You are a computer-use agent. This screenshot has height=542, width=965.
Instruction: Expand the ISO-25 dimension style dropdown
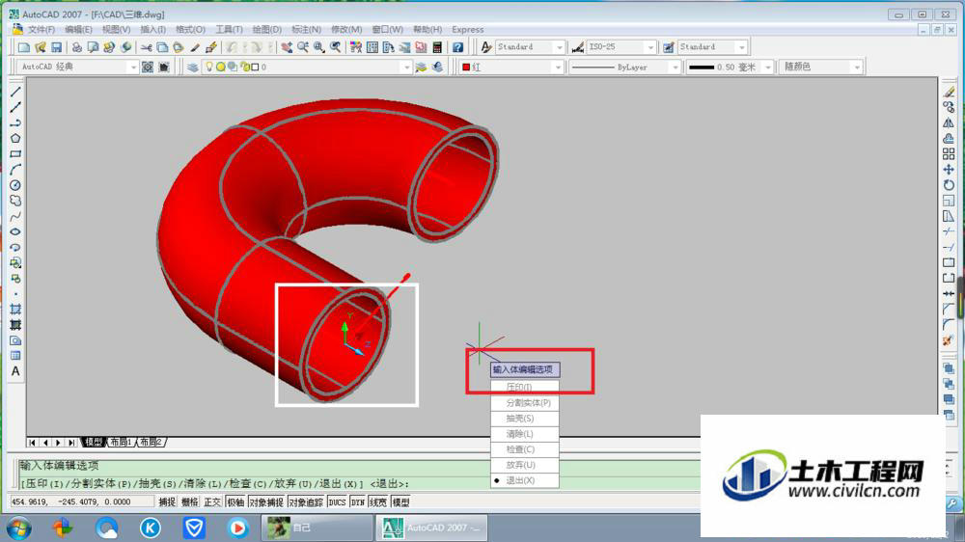pyautogui.click(x=649, y=47)
